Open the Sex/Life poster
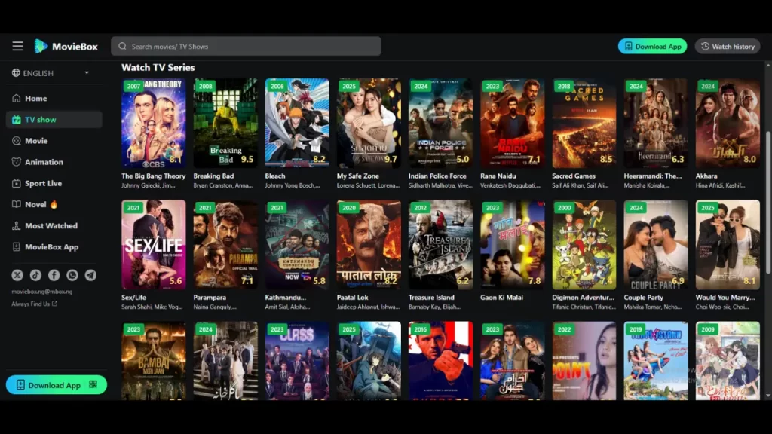Image resolution: width=772 pixels, height=434 pixels. pyautogui.click(x=154, y=245)
